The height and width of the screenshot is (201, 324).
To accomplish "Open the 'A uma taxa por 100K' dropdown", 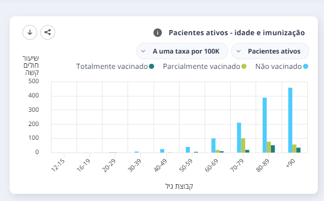I will 182,51.
